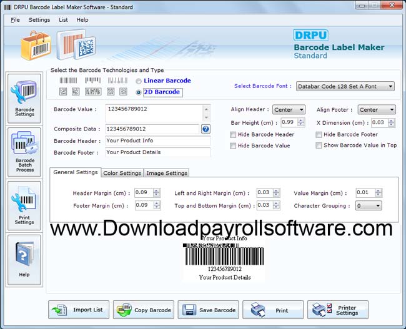Viewport: 406px width, 329px height.
Task: Toggle Hide Barcode Footer checkbox
Action: pyautogui.click(x=319, y=135)
